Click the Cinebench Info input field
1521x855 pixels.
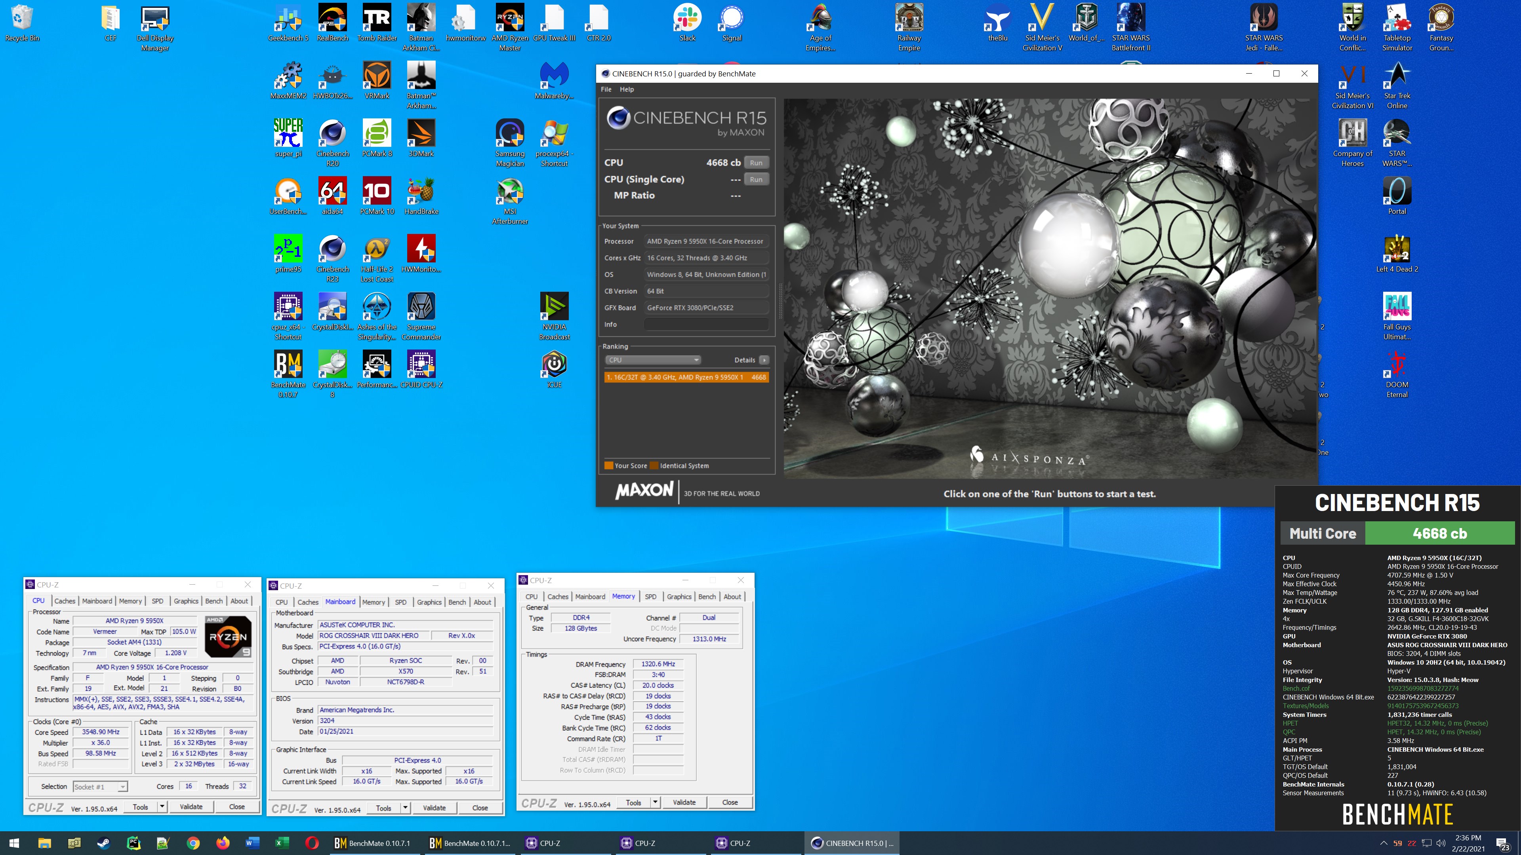click(x=705, y=325)
